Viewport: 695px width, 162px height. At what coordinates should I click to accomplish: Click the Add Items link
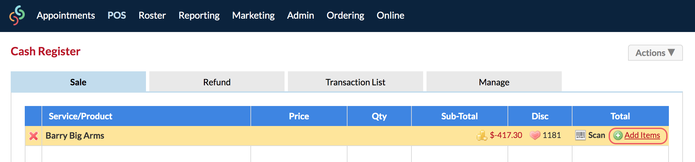point(642,135)
